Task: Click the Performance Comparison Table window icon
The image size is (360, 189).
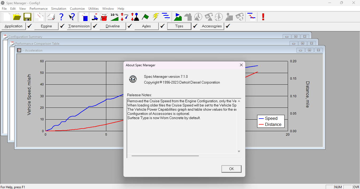Action: [12, 43]
